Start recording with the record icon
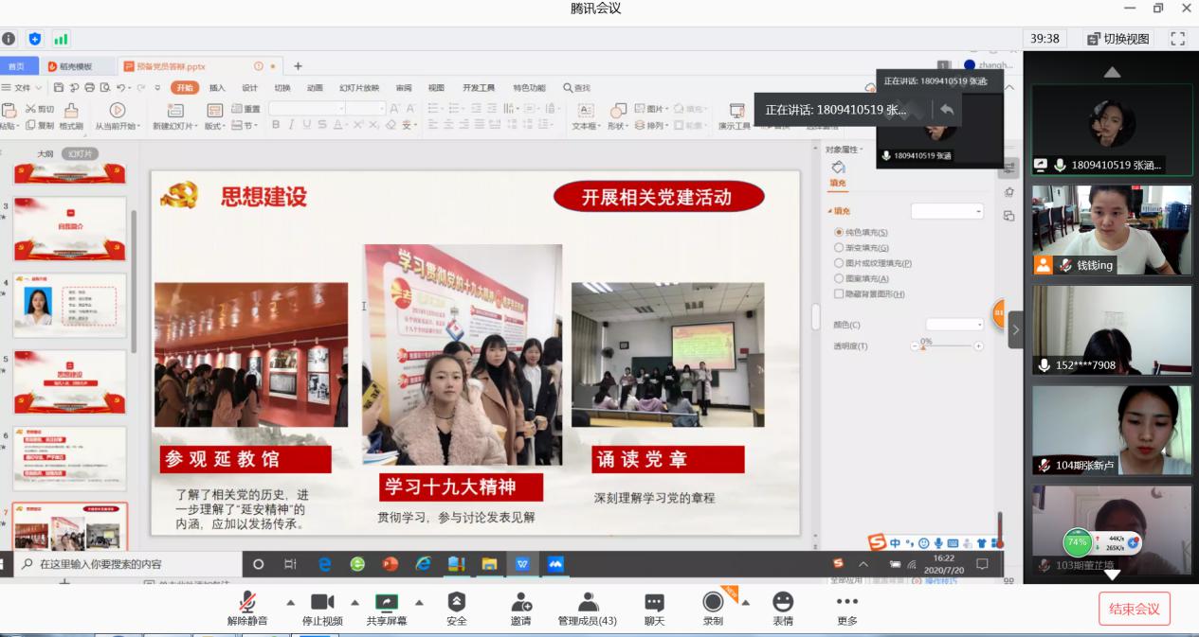Screen dimensions: 1199x637 tap(713, 603)
